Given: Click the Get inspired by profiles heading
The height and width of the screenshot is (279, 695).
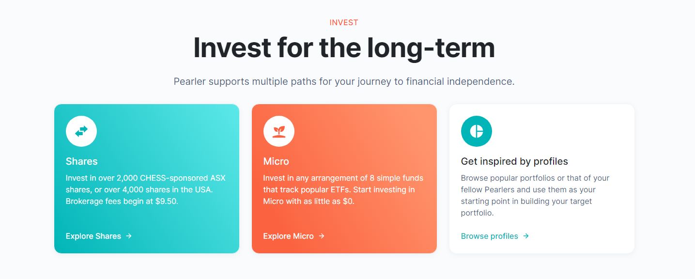Looking at the screenshot, I should [514, 161].
